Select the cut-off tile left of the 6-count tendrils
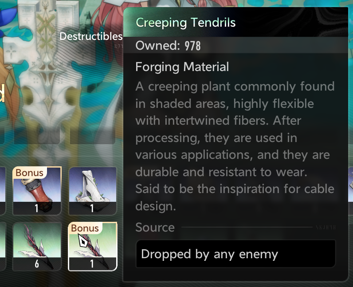The image size is (353, 287). (x=2, y=246)
